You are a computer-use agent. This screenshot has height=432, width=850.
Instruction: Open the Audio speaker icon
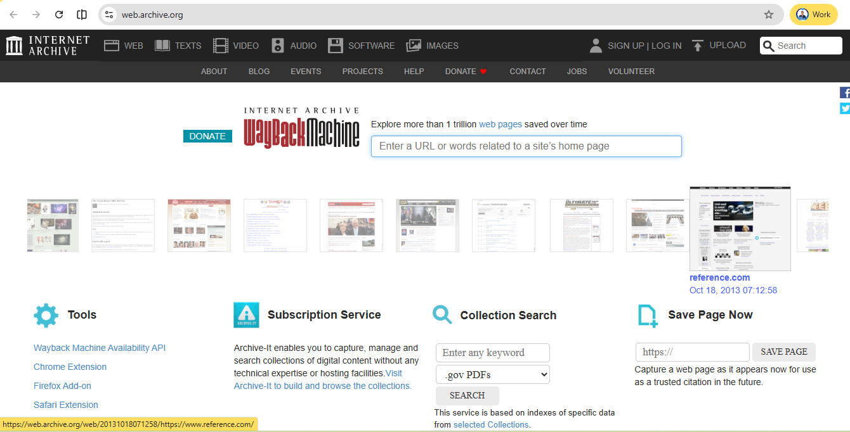[x=278, y=46]
